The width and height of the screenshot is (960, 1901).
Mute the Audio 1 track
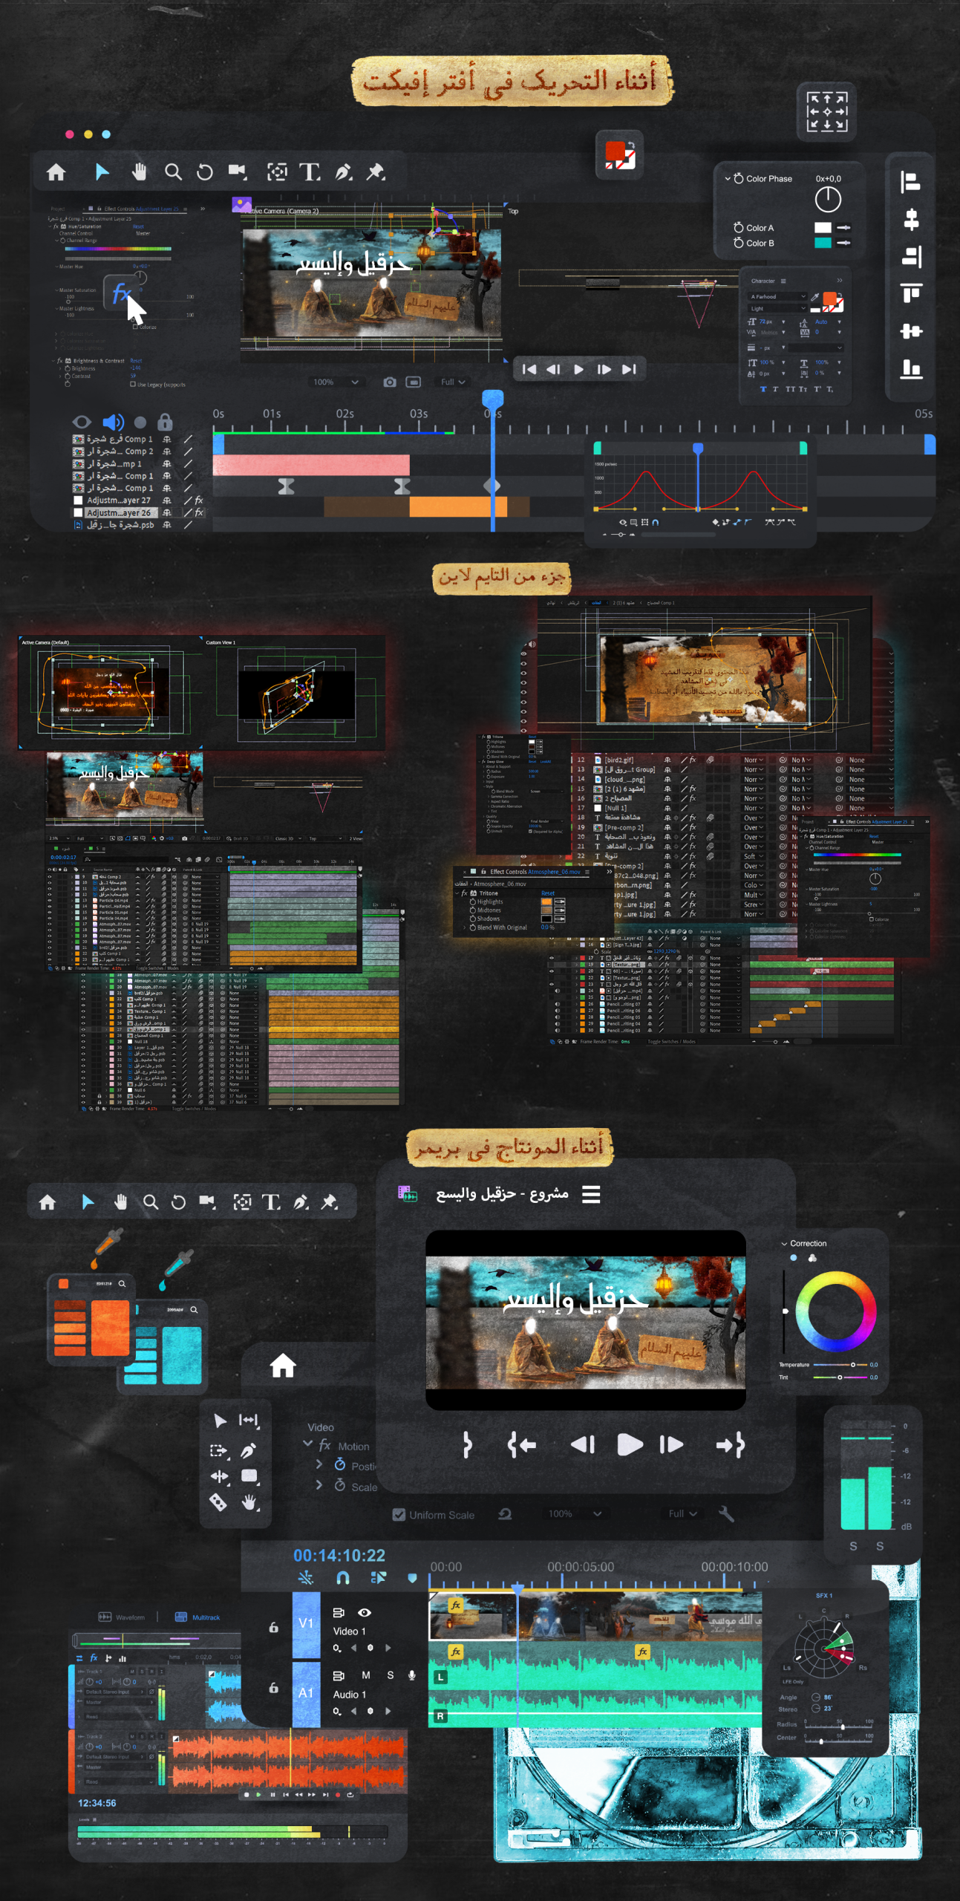pyautogui.click(x=366, y=1675)
